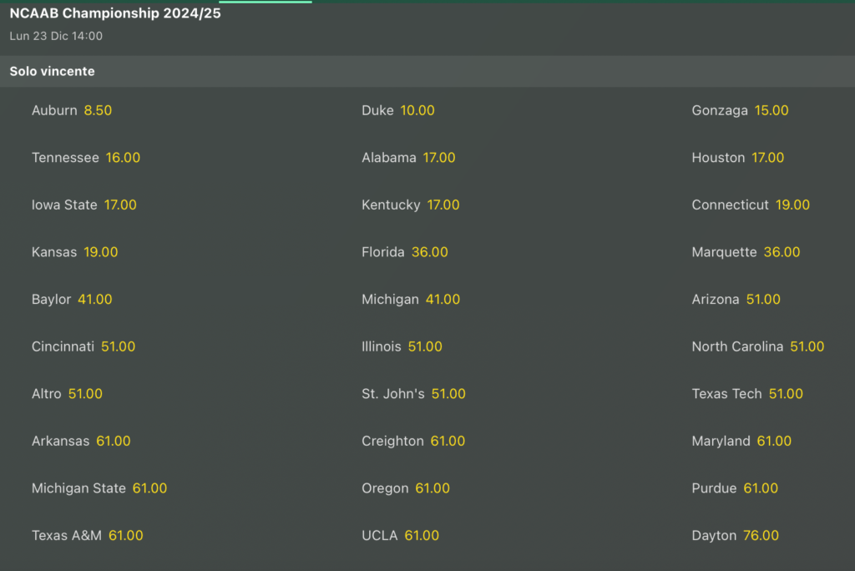Click St. John's odds 51.00
Viewport: 855px width, 571px height.
coord(413,394)
